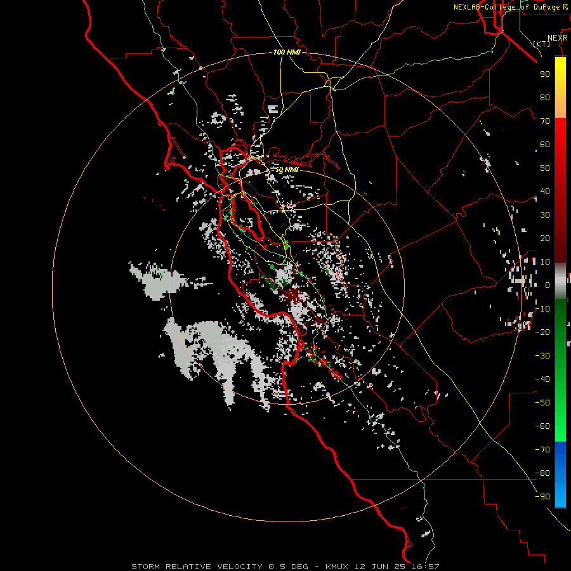Click the "0" value on the velocity scale
Viewport: 571px width, 571px height.
coord(548,285)
